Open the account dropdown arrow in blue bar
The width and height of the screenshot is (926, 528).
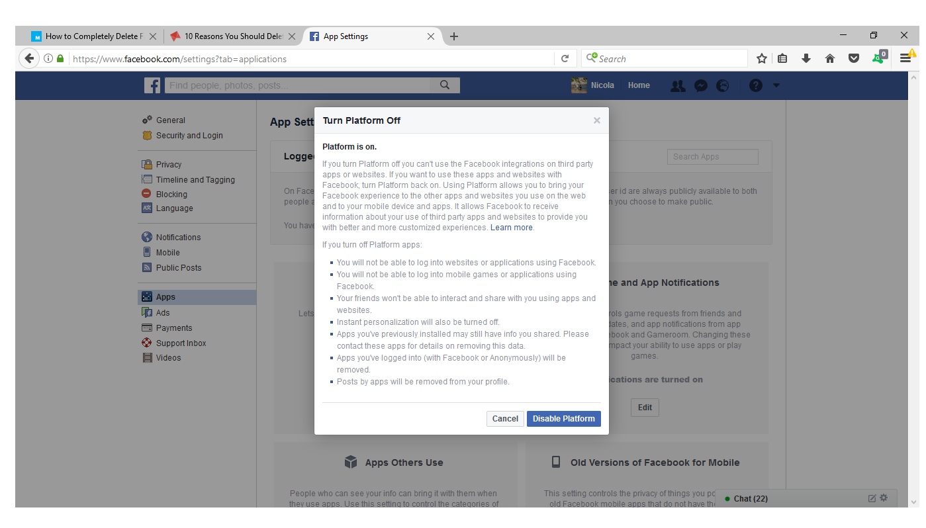776,85
